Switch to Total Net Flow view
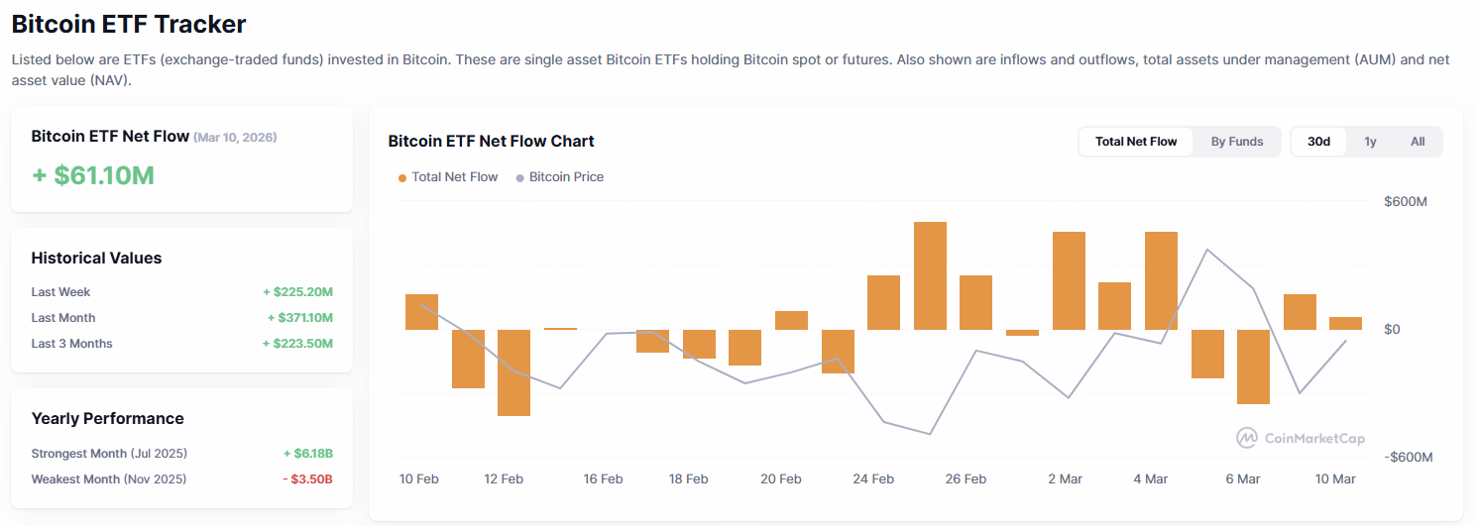The height and width of the screenshot is (526, 1478). (1136, 142)
